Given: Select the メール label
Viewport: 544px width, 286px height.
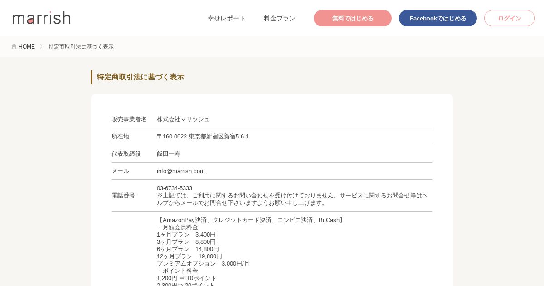Looking at the screenshot, I should pos(120,171).
